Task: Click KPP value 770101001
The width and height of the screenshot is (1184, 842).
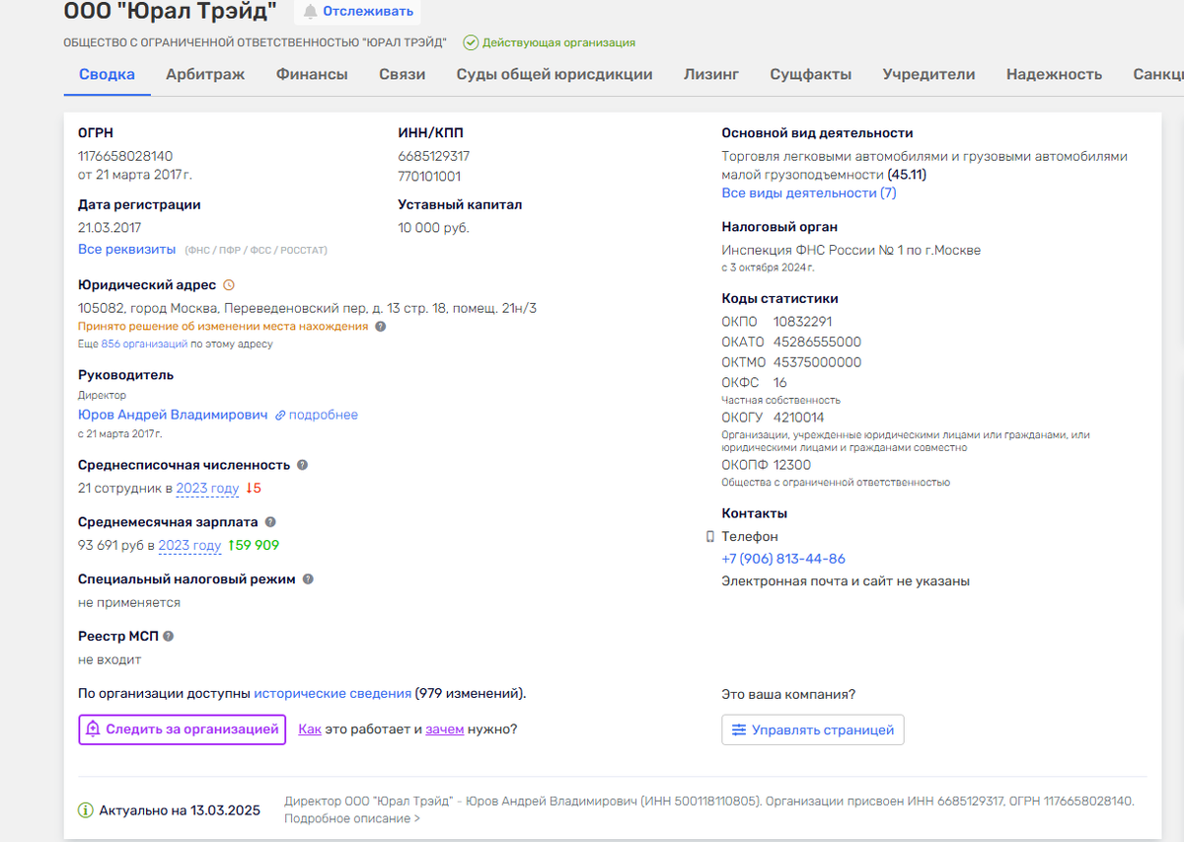Action: click(x=429, y=177)
